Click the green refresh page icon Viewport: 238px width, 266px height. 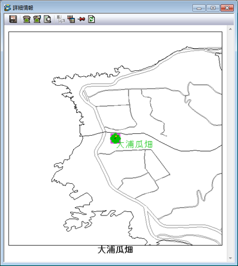[92, 19]
